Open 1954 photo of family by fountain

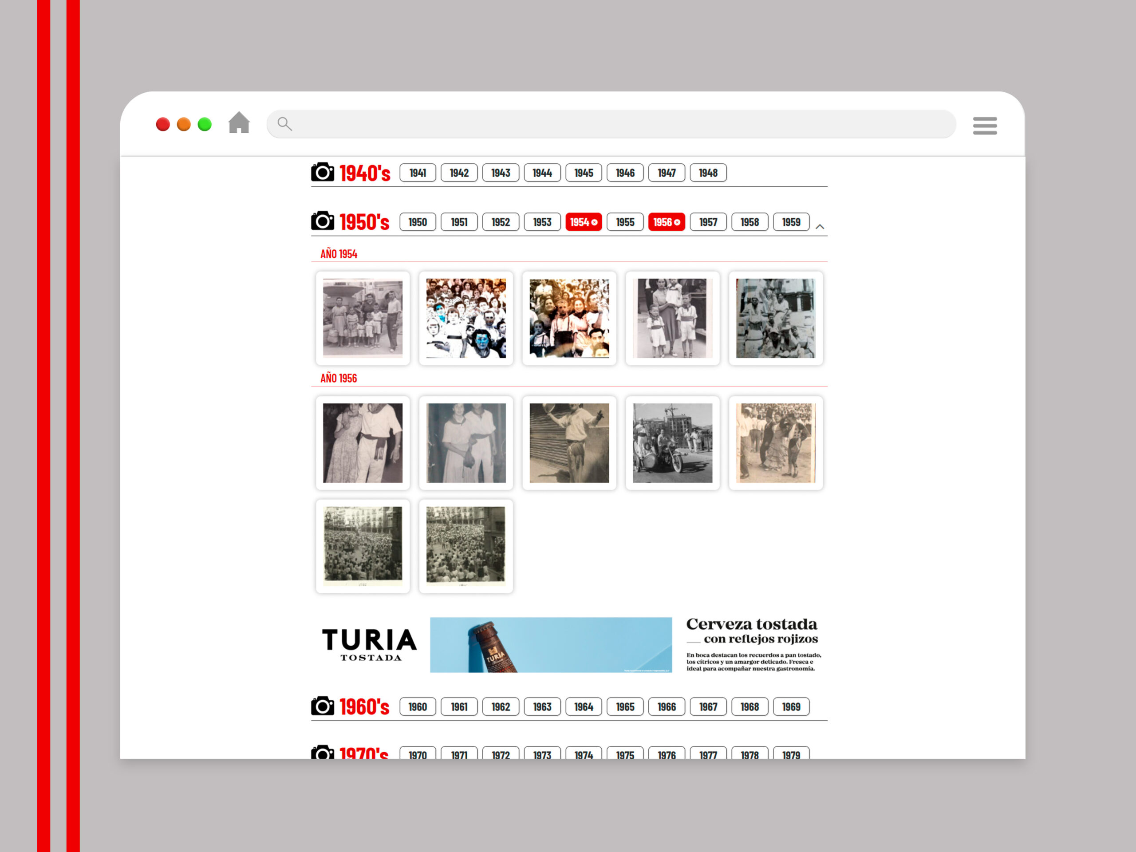click(363, 318)
